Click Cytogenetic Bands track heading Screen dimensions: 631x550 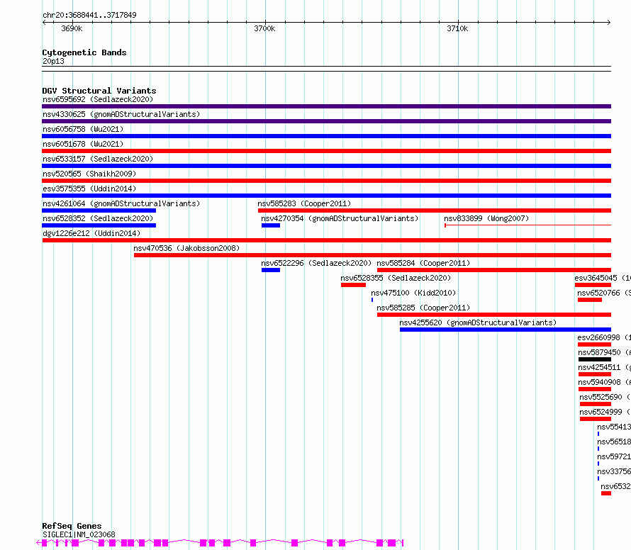click(x=84, y=52)
